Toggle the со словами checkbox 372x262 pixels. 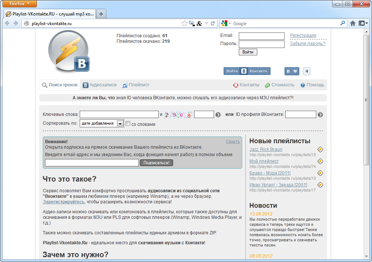click(128, 123)
